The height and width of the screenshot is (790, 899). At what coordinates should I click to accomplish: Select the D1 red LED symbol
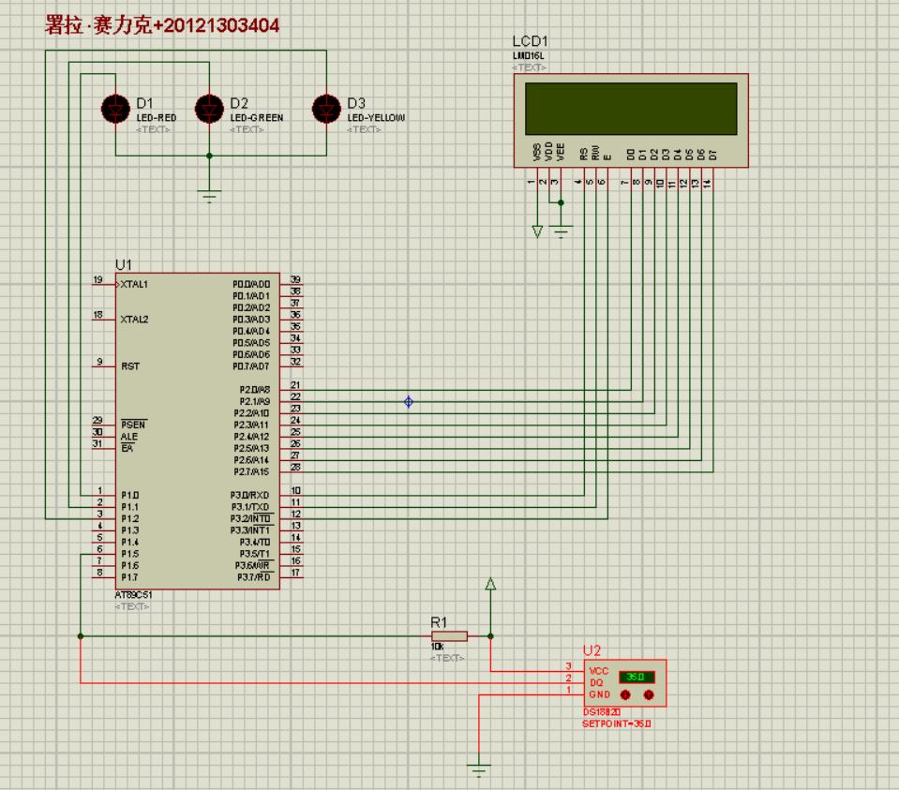click(x=115, y=109)
